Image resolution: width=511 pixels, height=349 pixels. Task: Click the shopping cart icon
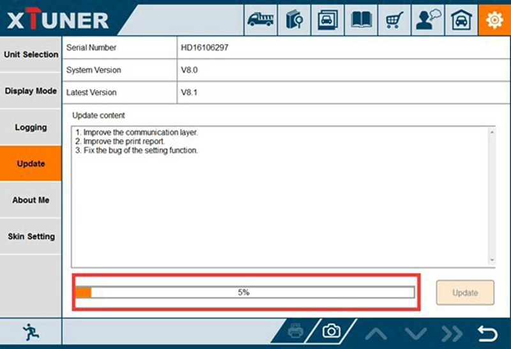click(395, 20)
